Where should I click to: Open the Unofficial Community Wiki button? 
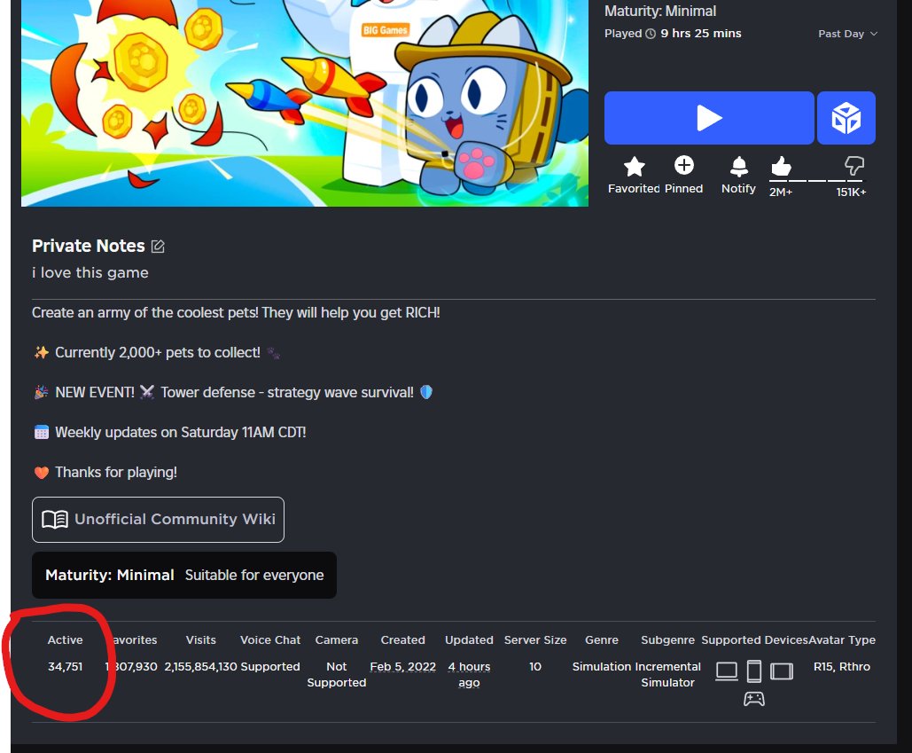point(158,519)
